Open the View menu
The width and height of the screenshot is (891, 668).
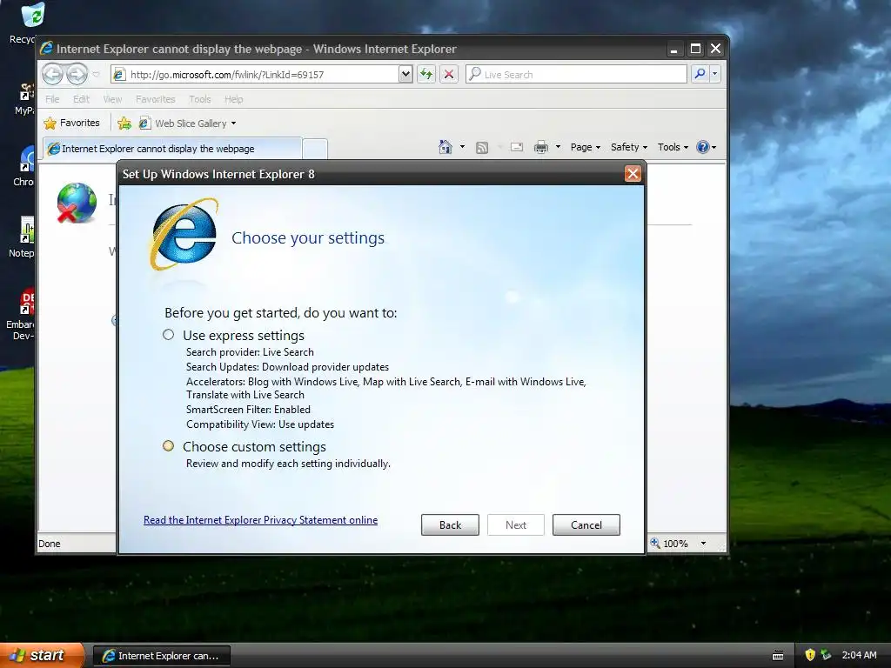click(x=112, y=99)
